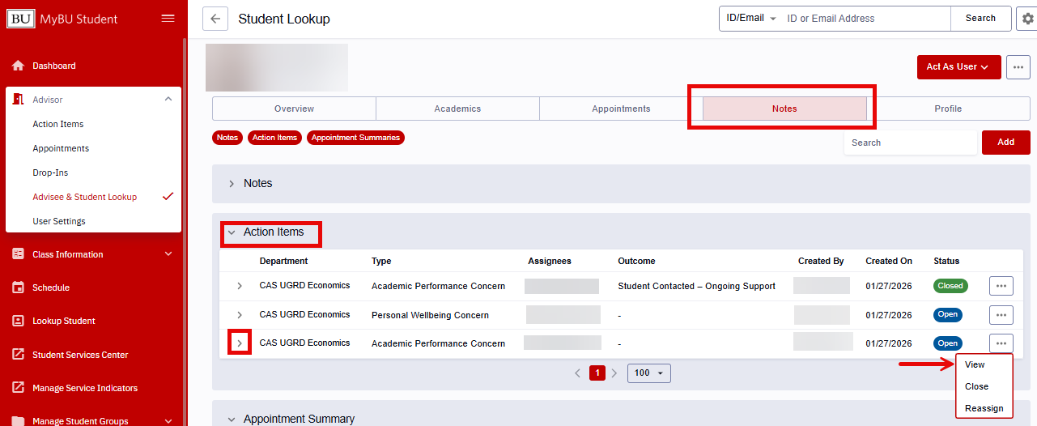This screenshot has height=426, width=1037.
Task: Select View from the context menu
Action: (x=975, y=365)
